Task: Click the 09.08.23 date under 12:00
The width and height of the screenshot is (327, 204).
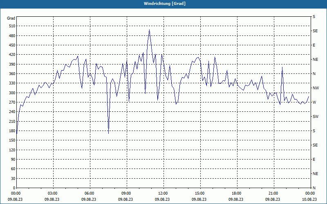Action: pos(162,200)
